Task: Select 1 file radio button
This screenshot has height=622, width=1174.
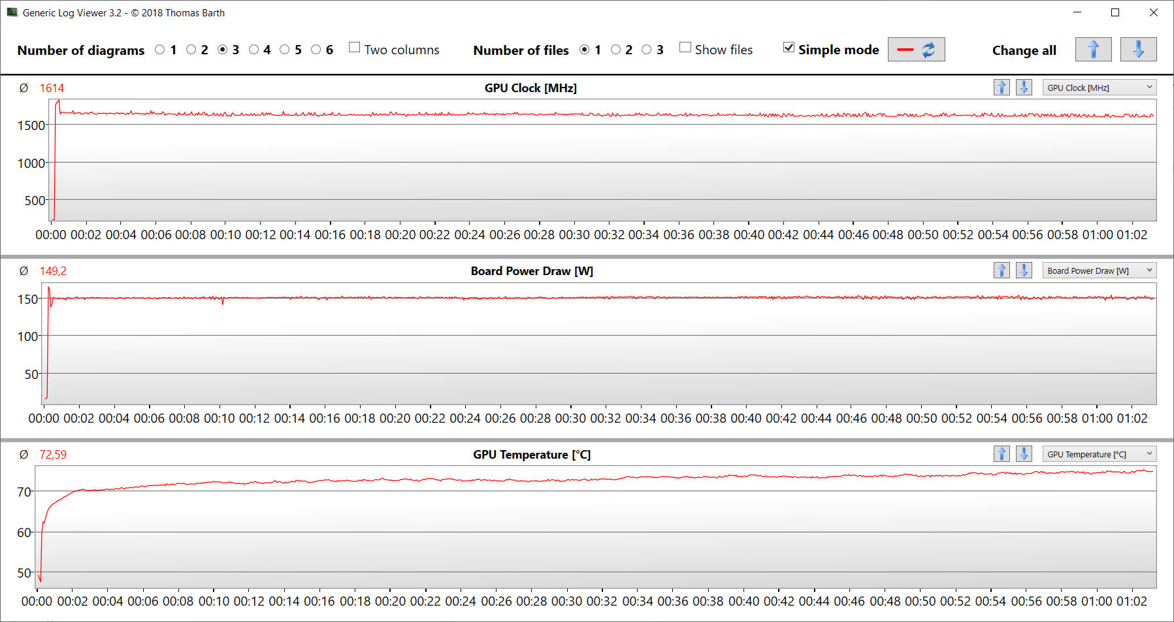Action: (585, 50)
